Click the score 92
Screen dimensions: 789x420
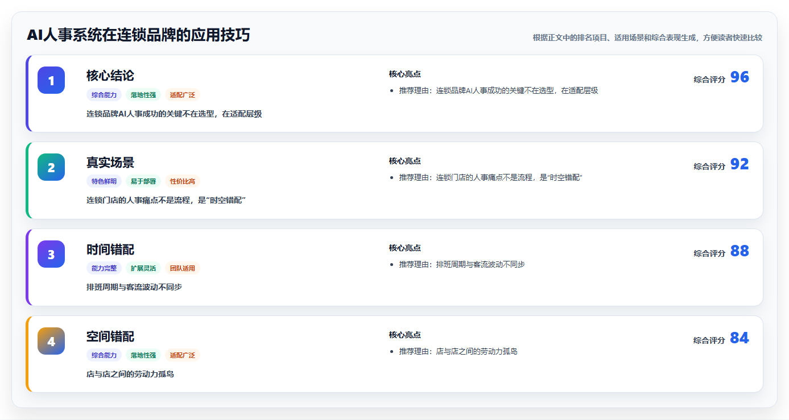click(740, 164)
